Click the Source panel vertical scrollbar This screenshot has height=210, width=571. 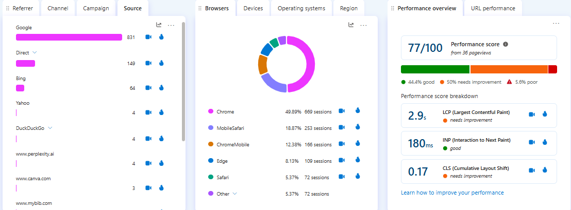pos(183,82)
